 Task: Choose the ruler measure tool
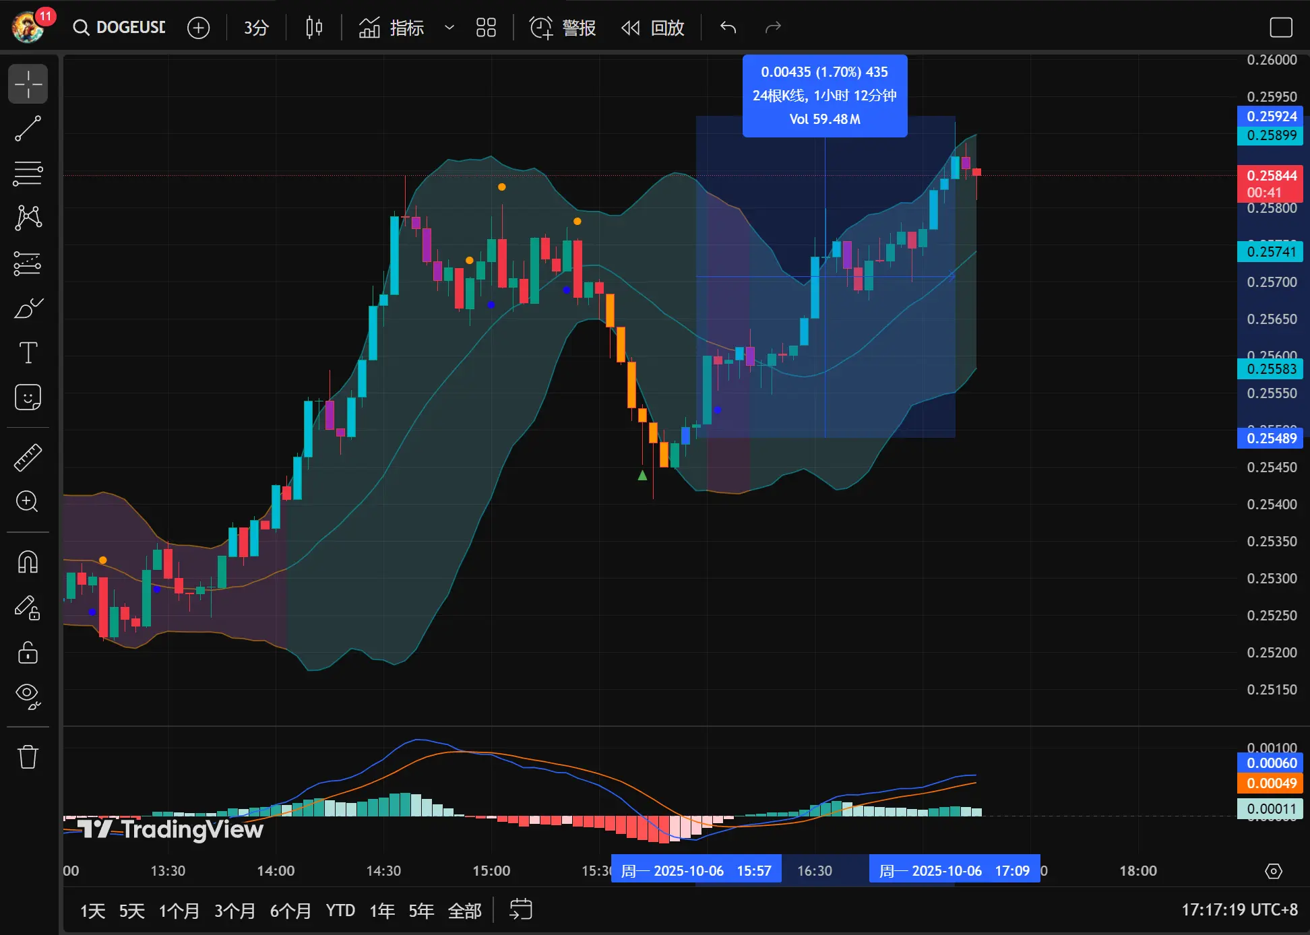pyautogui.click(x=28, y=457)
